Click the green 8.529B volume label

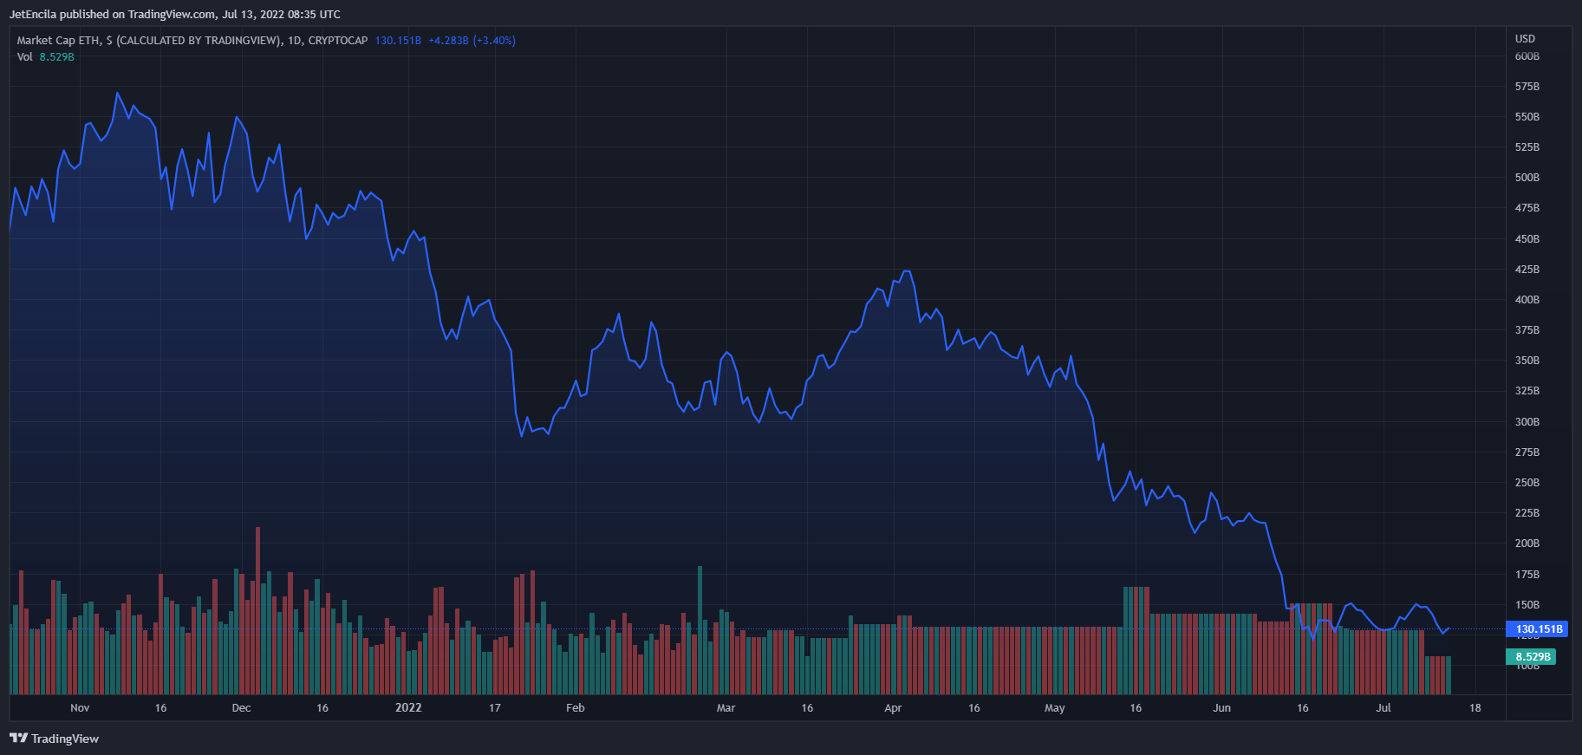point(1533,657)
